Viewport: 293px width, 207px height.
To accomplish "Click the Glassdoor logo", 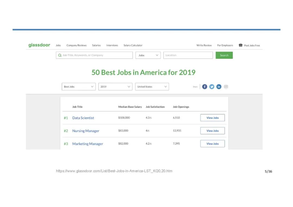I will tap(39, 45).
